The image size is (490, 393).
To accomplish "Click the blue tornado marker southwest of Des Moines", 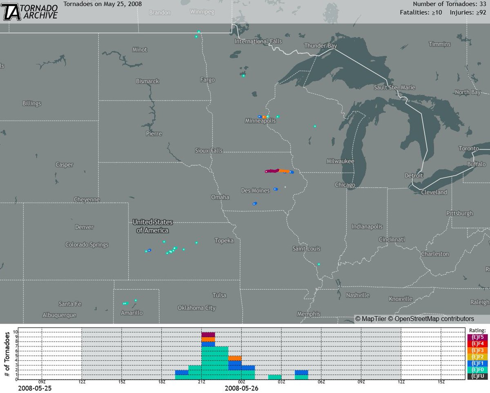I will (255, 203).
